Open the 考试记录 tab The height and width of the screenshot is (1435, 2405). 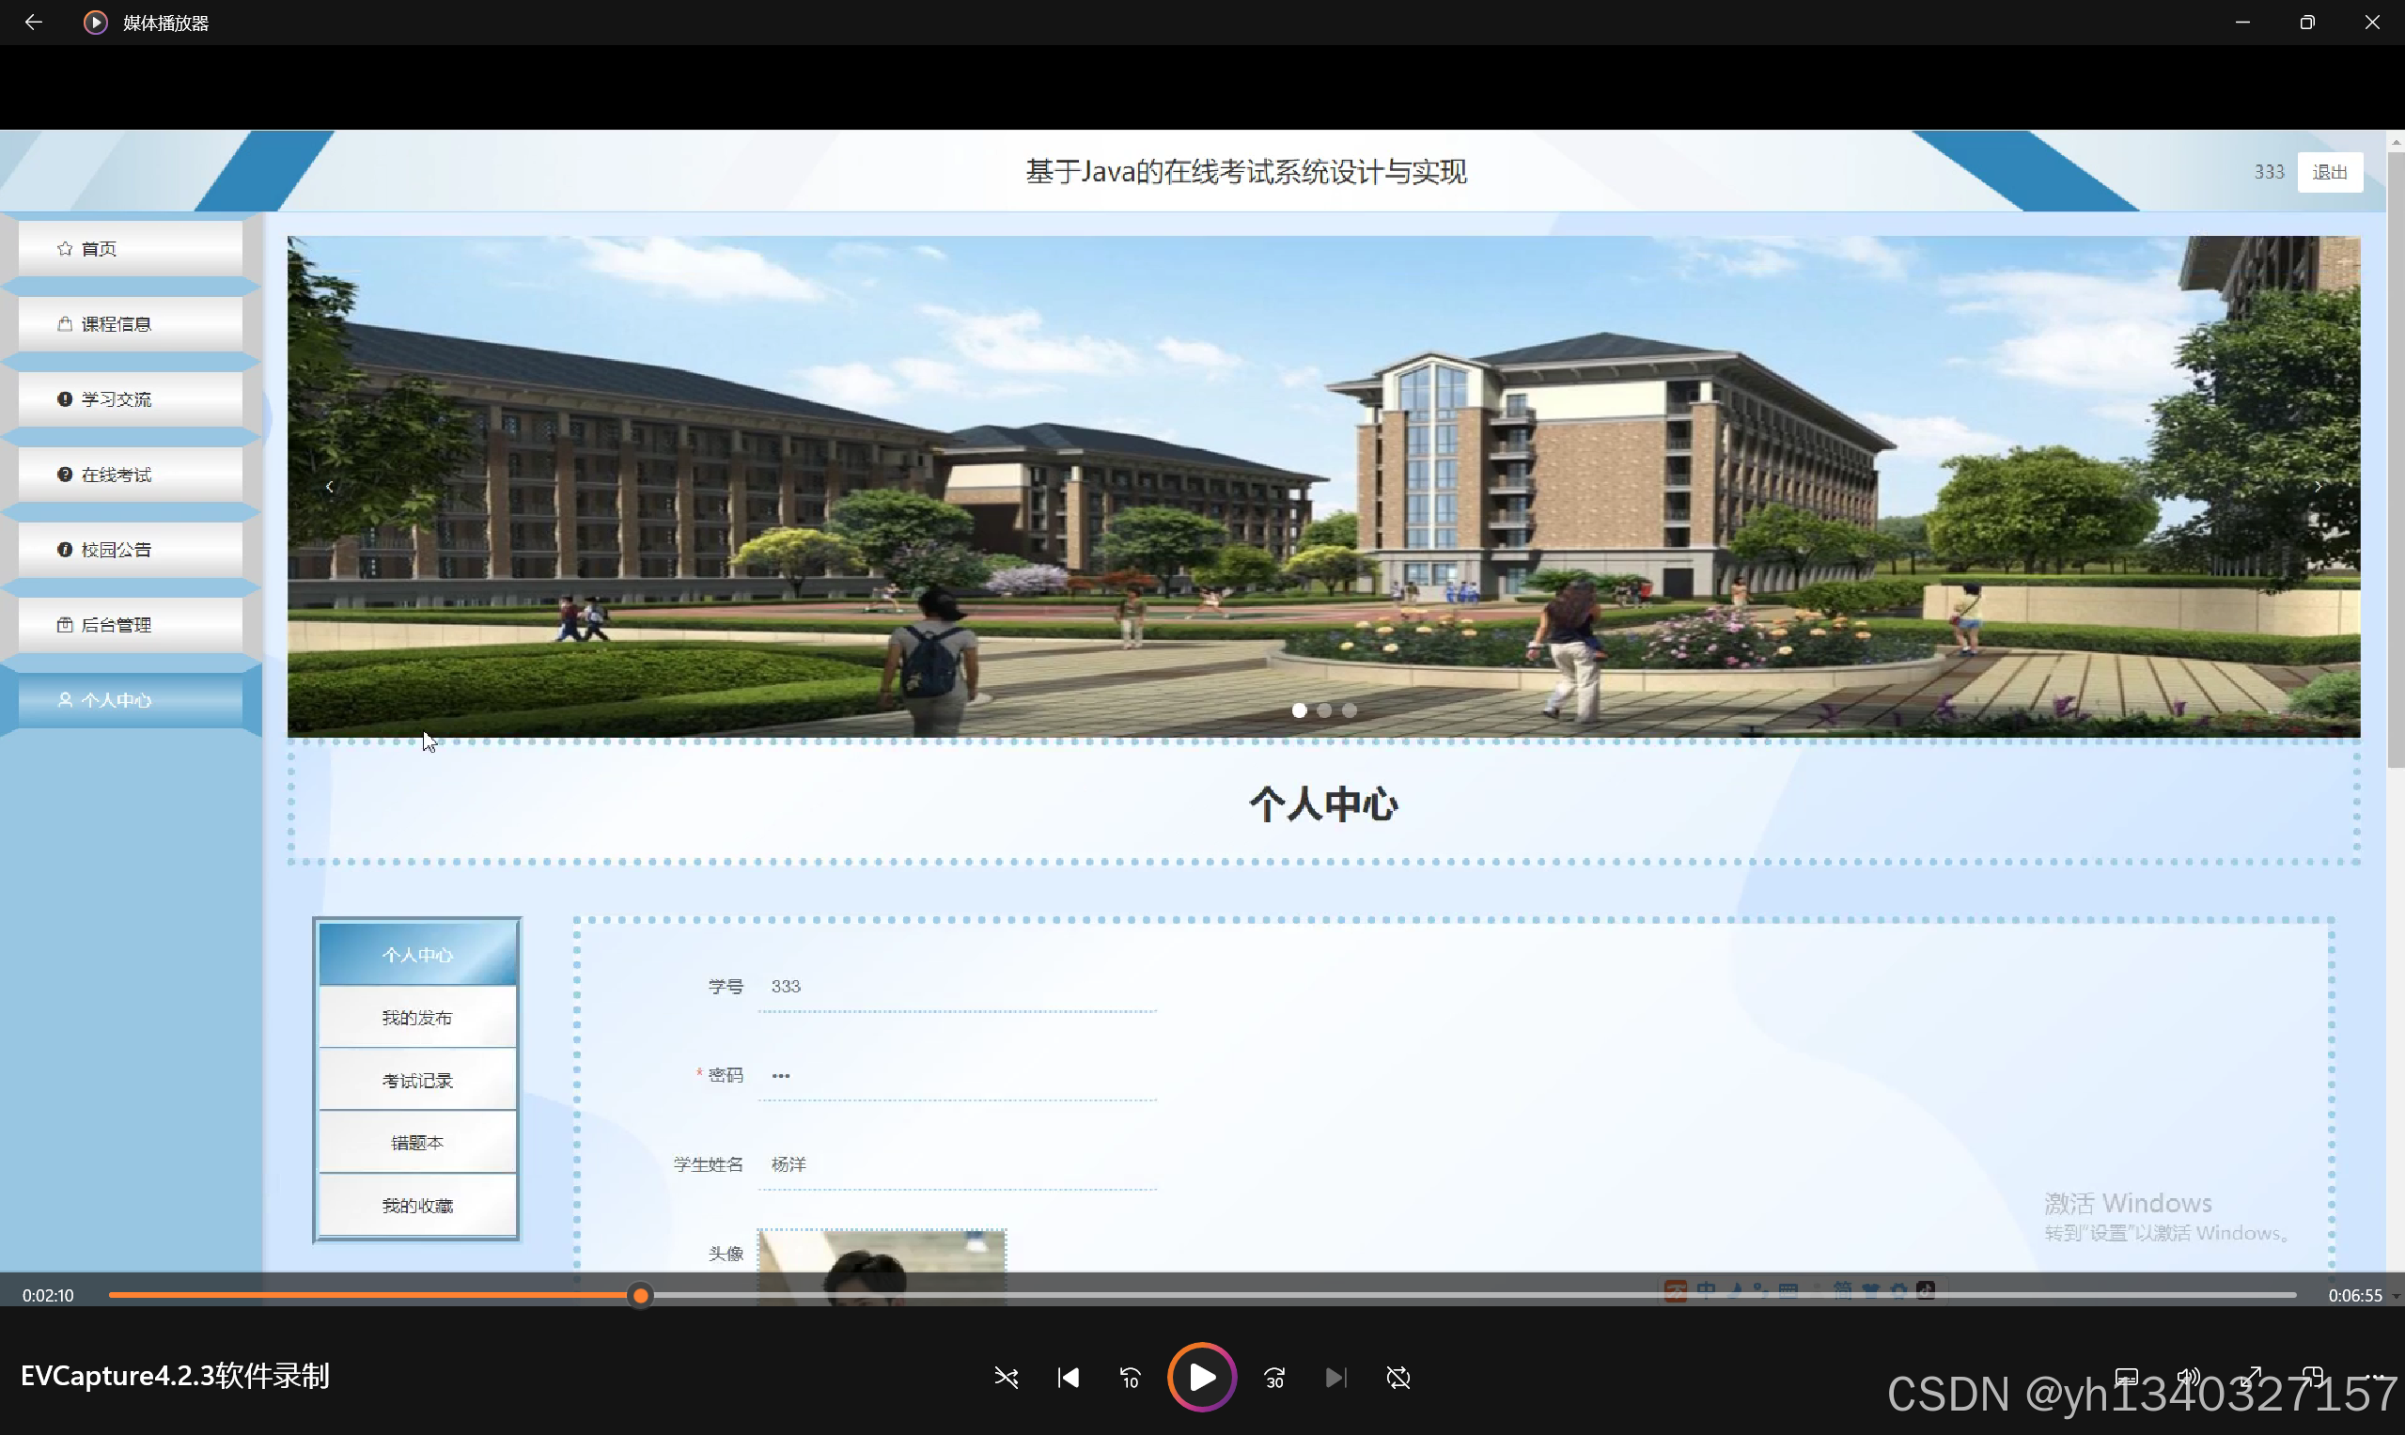[416, 1080]
